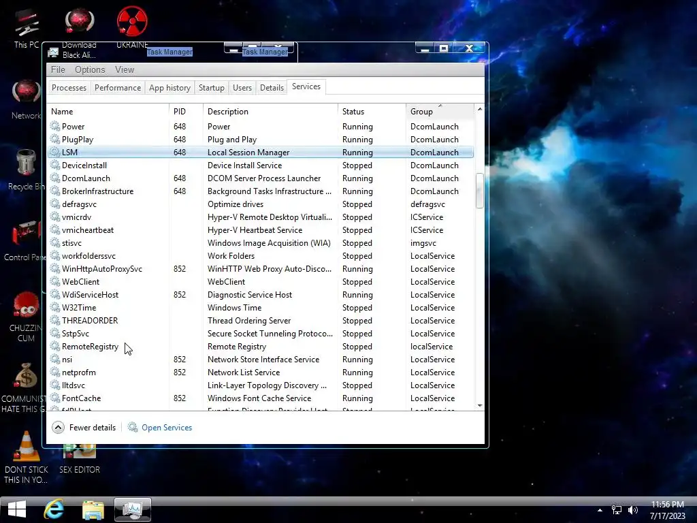
Task: Select the RemoteRegistry service row
Action: coord(261,346)
